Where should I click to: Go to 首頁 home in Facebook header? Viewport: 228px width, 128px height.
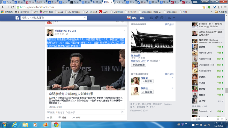142,18
